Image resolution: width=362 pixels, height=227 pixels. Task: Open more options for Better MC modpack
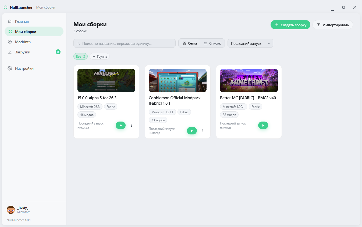274,125
